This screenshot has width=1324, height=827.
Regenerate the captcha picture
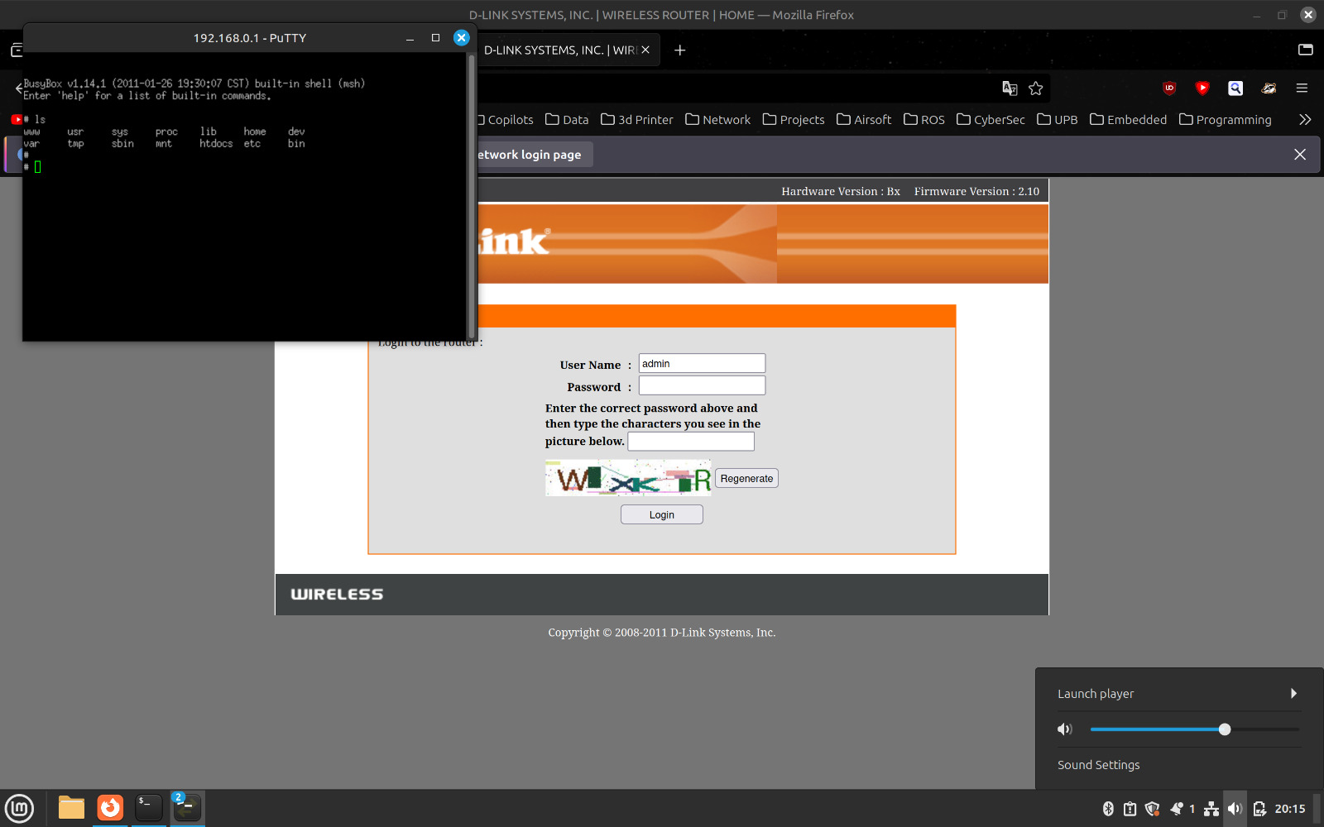746,478
